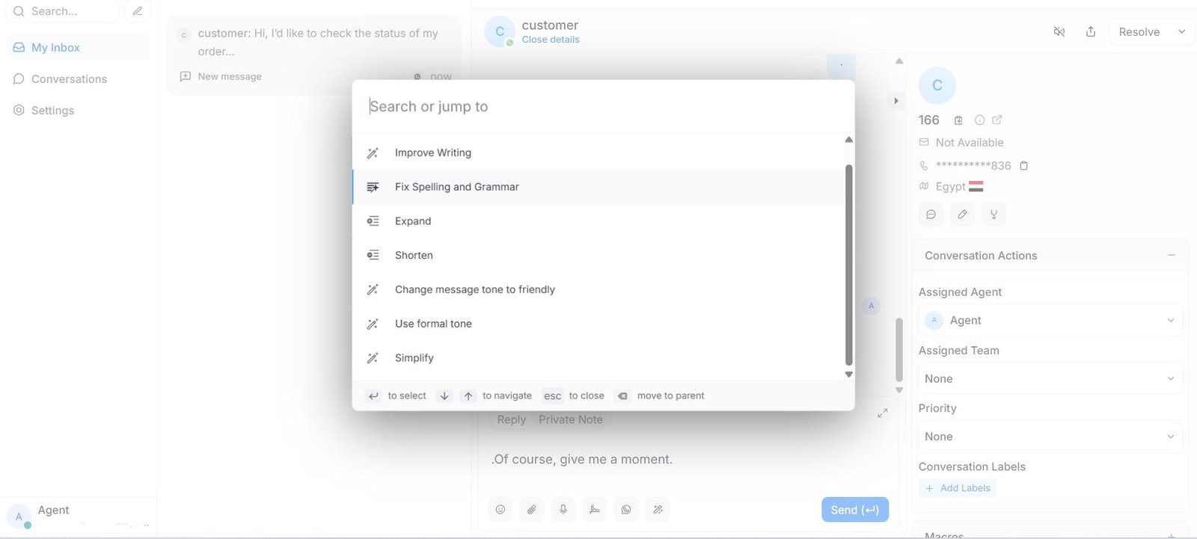The height and width of the screenshot is (539, 1197).
Task: Open WhatsApp templates icon in composer
Action: pyautogui.click(x=626, y=510)
